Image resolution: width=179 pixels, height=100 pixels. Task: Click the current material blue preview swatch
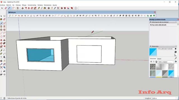(153, 52)
